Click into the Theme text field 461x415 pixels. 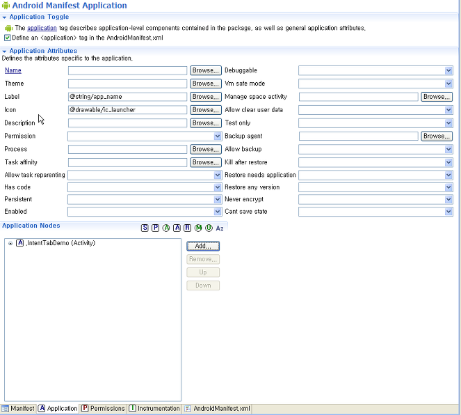127,84
